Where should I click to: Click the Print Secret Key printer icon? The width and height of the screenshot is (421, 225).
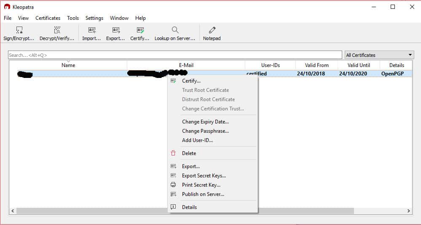173,185
